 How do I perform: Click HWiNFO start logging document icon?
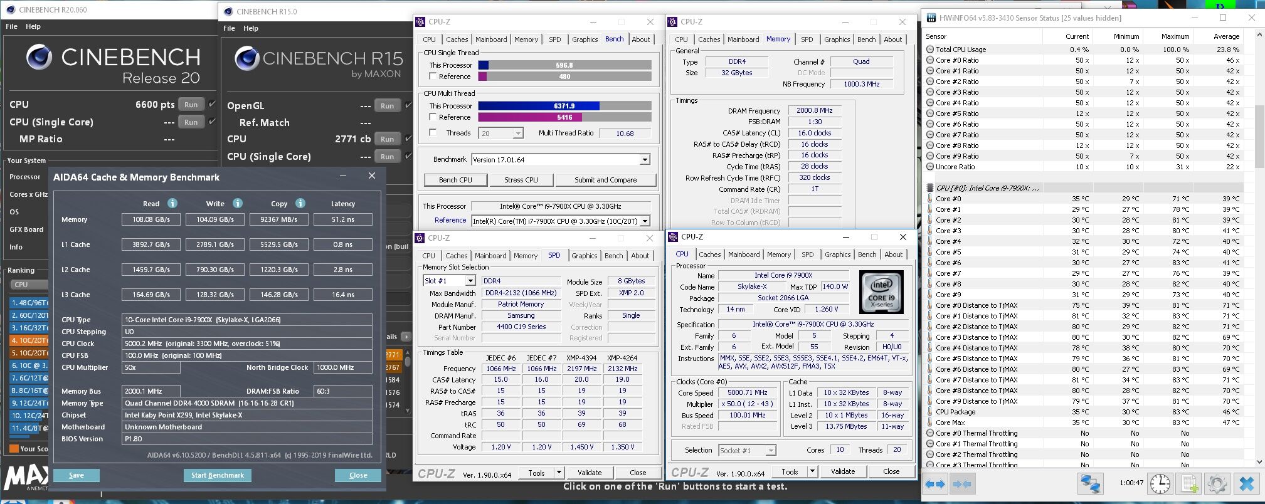(1189, 484)
